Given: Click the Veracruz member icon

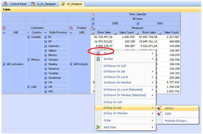Looking at the screenshot, I should coord(45,69).
